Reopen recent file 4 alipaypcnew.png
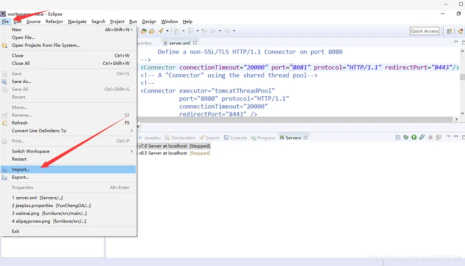 pos(68,221)
